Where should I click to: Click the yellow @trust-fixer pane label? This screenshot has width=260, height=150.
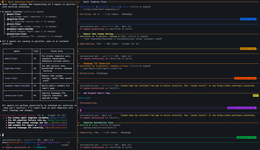point(248,49)
